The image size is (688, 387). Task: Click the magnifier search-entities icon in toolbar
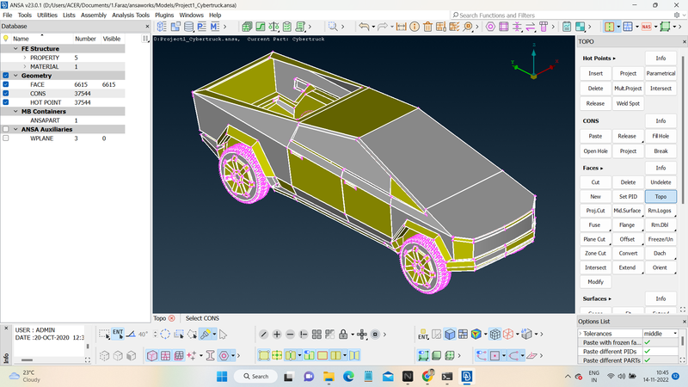point(333,27)
